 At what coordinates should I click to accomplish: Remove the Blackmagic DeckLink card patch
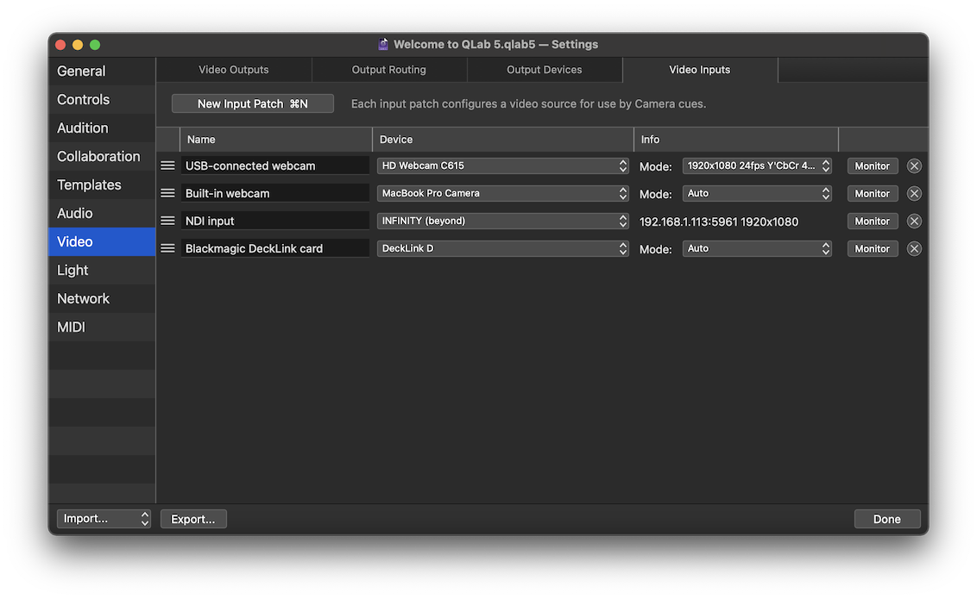[914, 248]
